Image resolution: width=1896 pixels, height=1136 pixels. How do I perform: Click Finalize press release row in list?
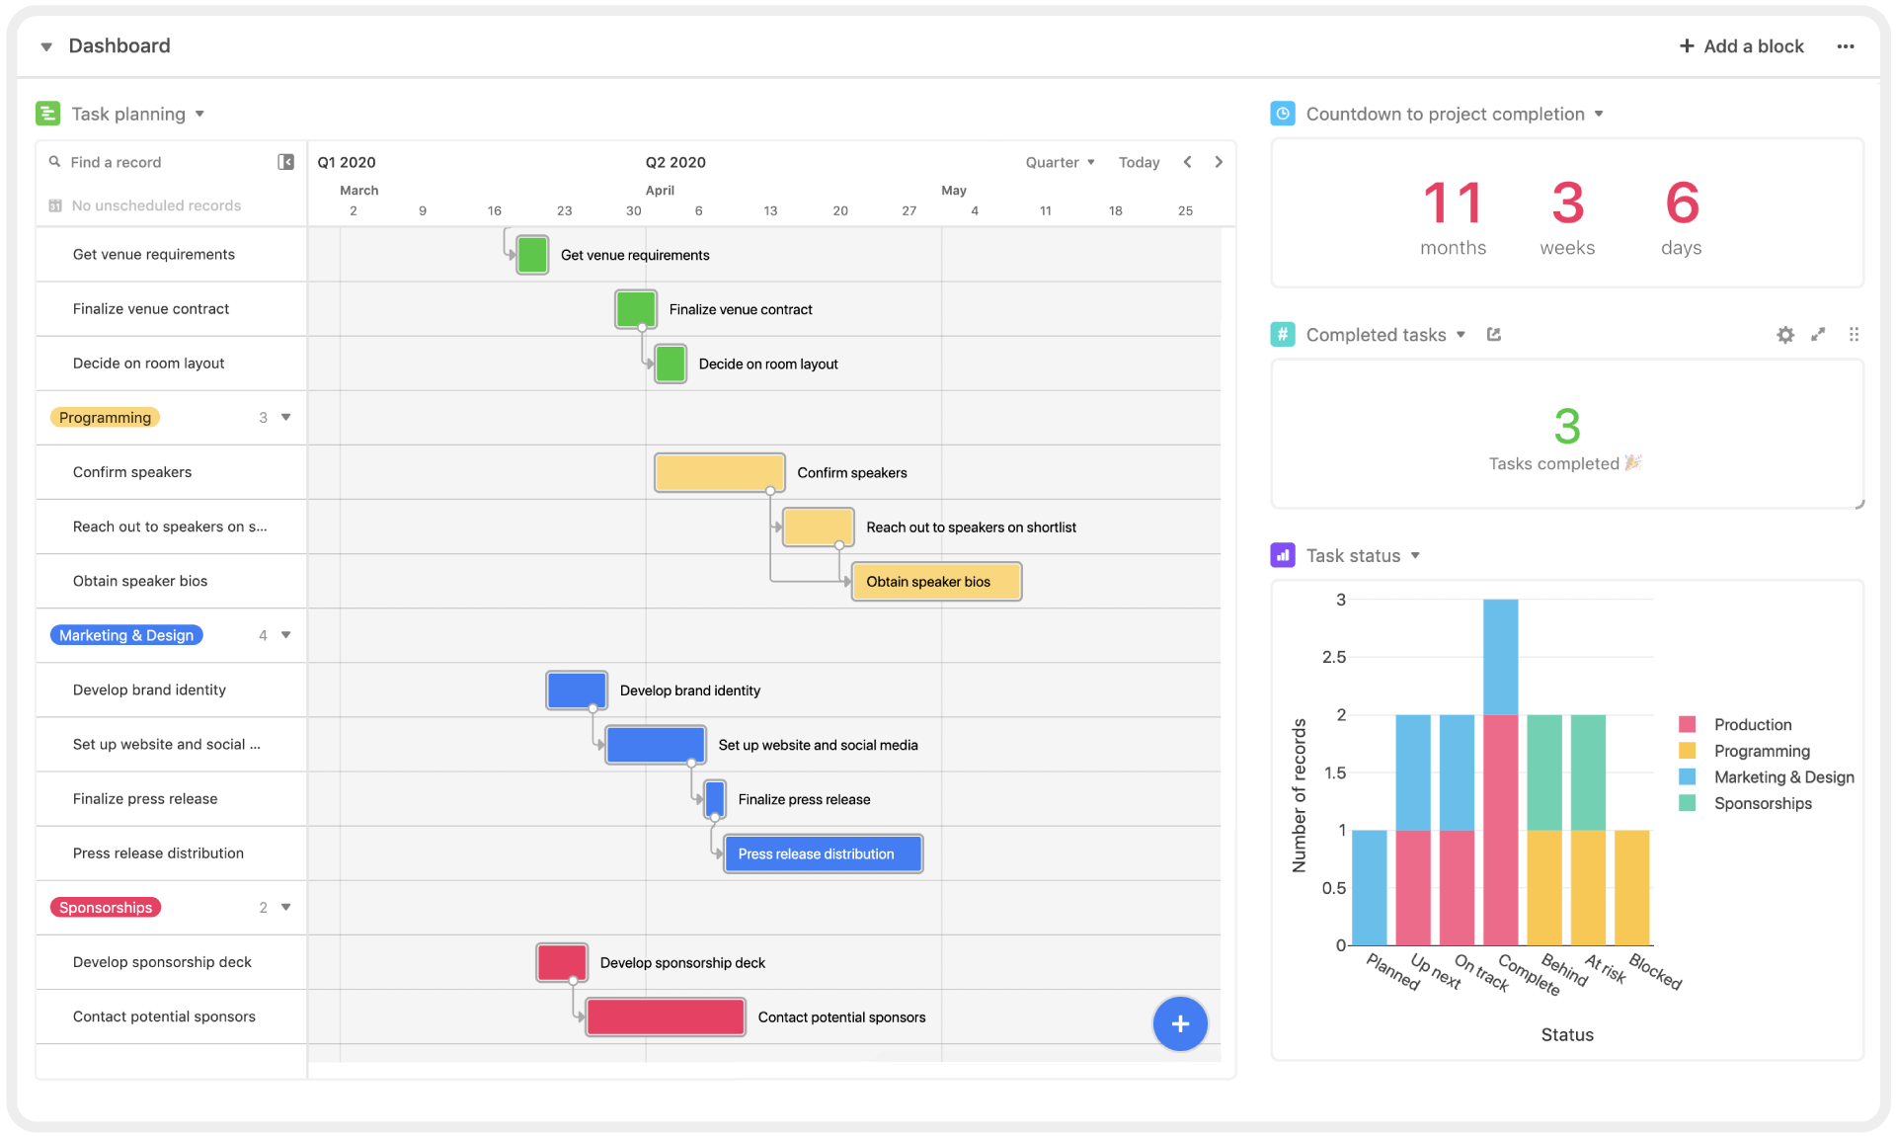pyautogui.click(x=172, y=798)
